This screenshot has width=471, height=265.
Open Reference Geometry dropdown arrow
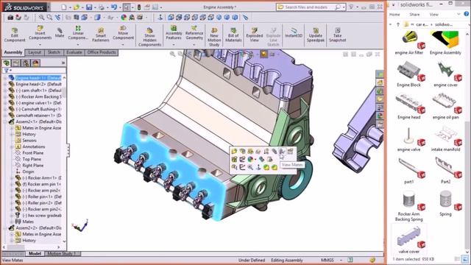pyautogui.click(x=194, y=44)
